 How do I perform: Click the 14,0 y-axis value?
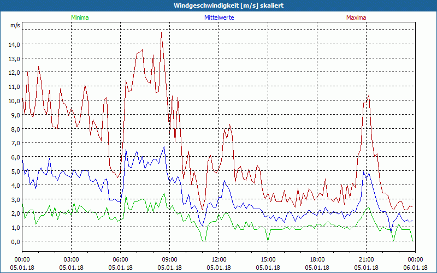15,44
